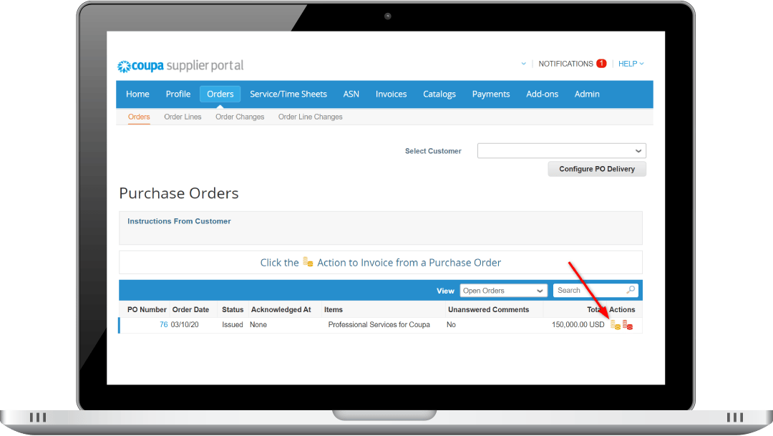Screen dimensions: 773x436
Task: Open the Order Changes sub-tab
Action: coord(239,117)
